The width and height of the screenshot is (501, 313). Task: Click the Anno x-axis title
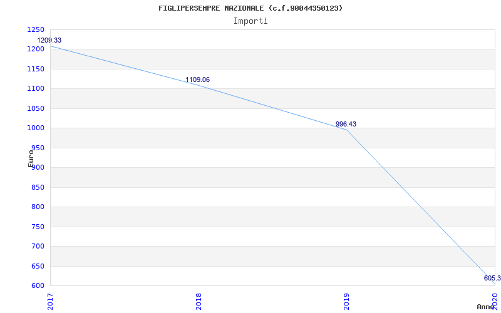tap(485, 307)
